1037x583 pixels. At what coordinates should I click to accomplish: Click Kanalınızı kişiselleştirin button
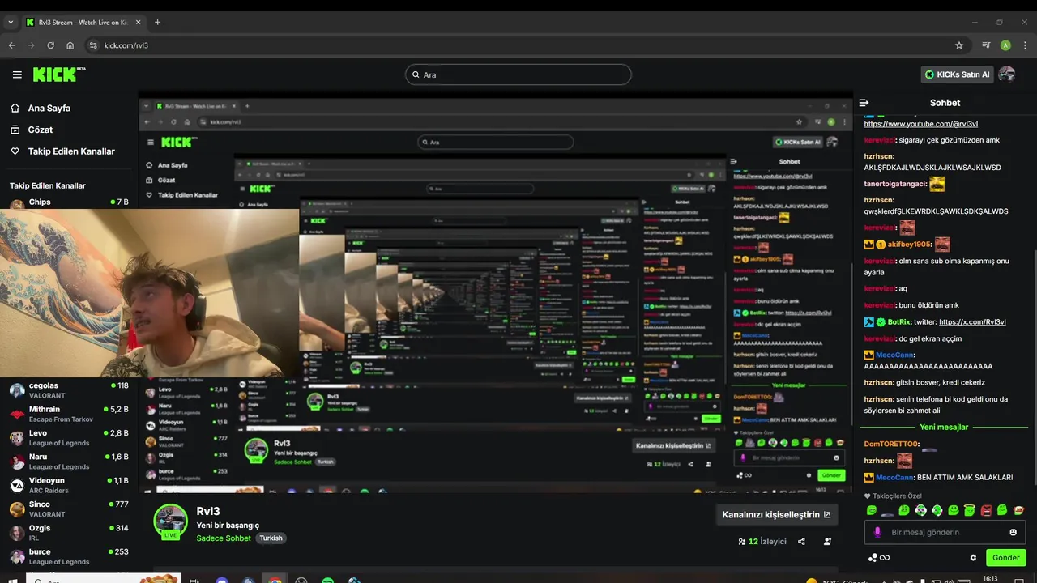(x=776, y=514)
